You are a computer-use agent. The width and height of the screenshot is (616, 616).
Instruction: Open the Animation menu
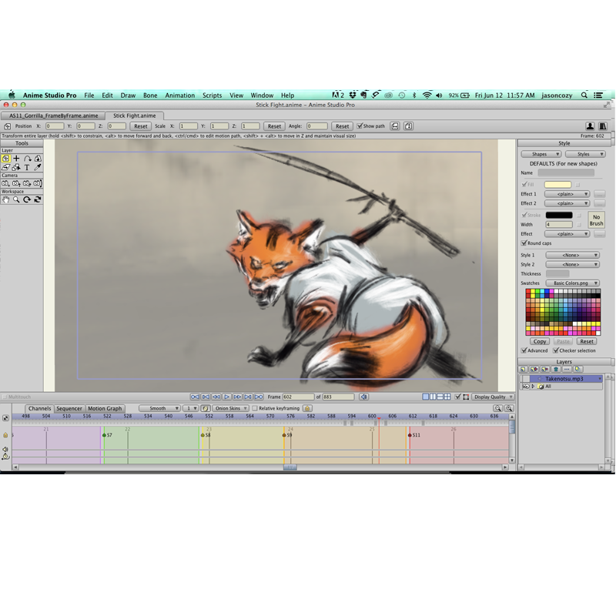click(x=180, y=95)
